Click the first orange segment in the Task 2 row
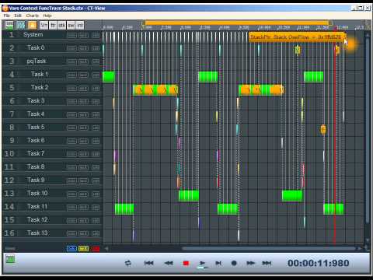Image resolution: width=373 pixels, height=280 pixels. pos(138,90)
